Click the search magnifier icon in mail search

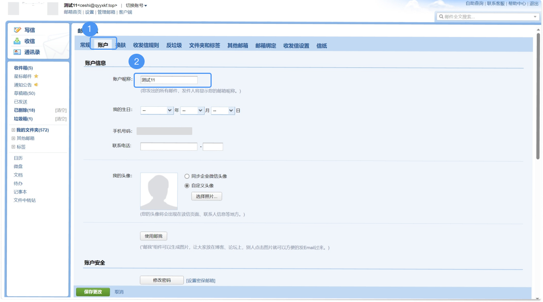click(441, 16)
